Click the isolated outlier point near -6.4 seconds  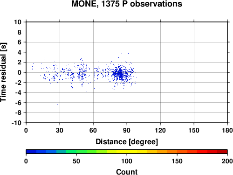57,105
